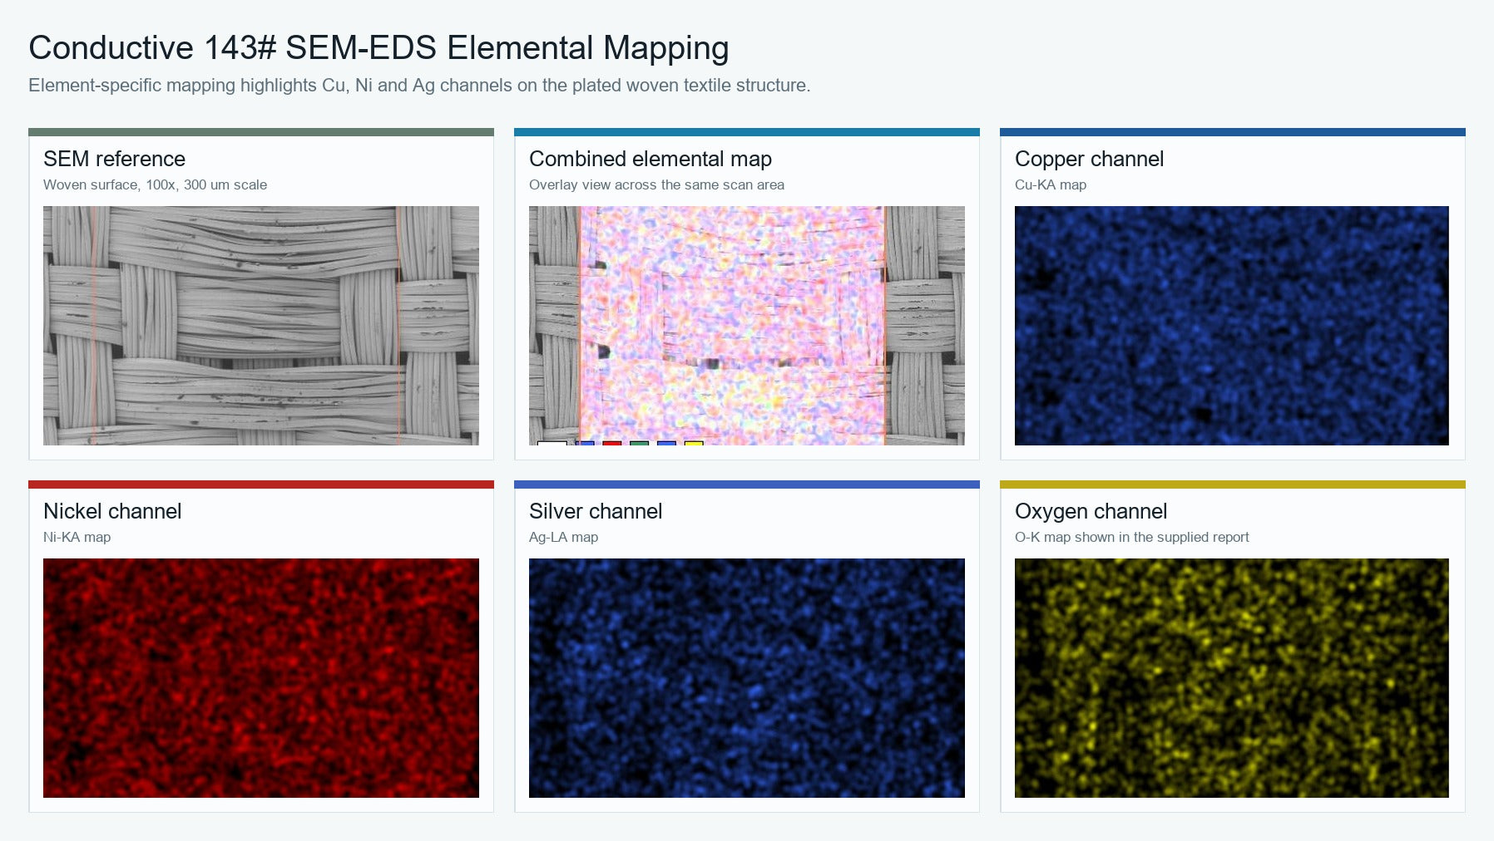This screenshot has height=841, width=1494.
Task: Click the 'SEM reference' card title
Action: 115,159
